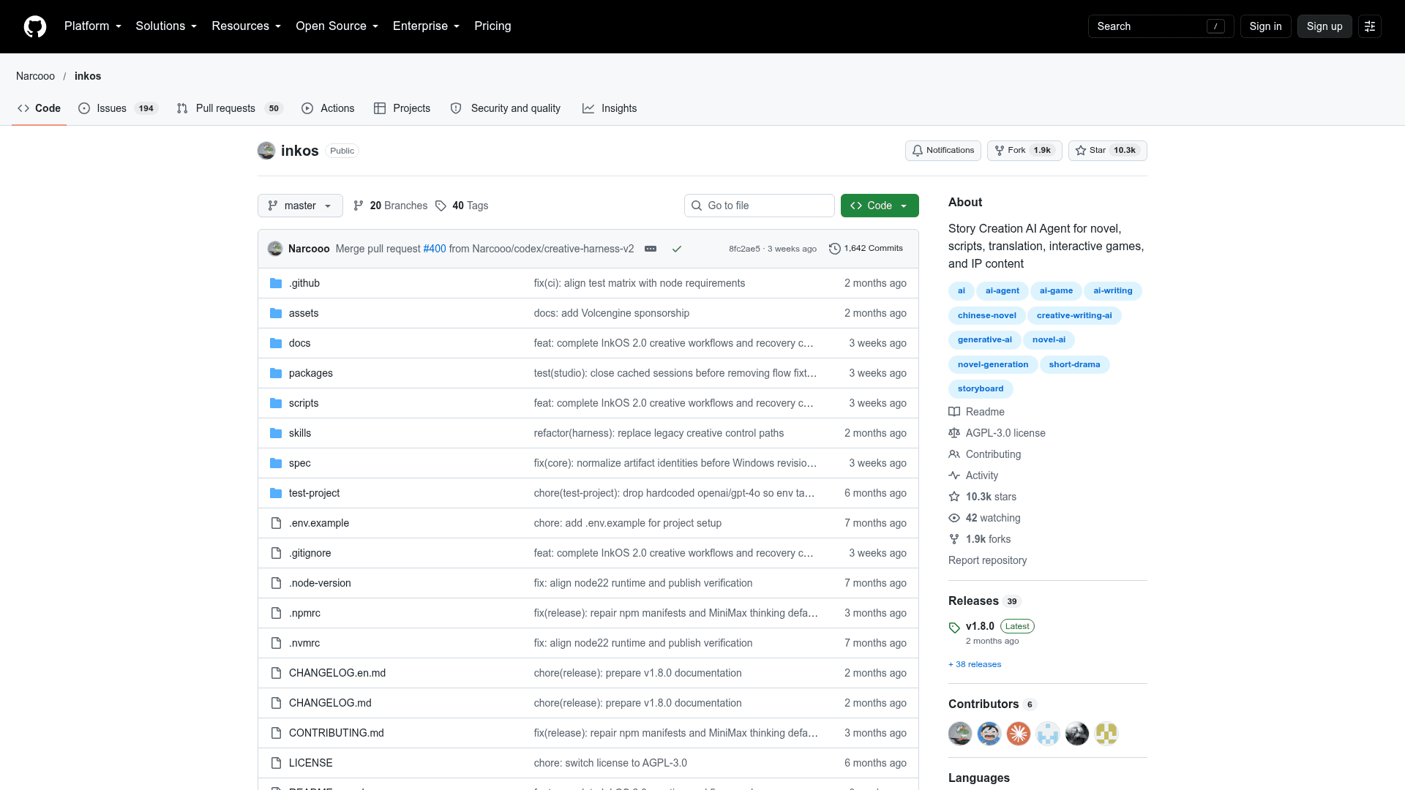Screen dimensions: 1405x790
Task: Open the v1.8.0 release tag
Action: click(980, 626)
